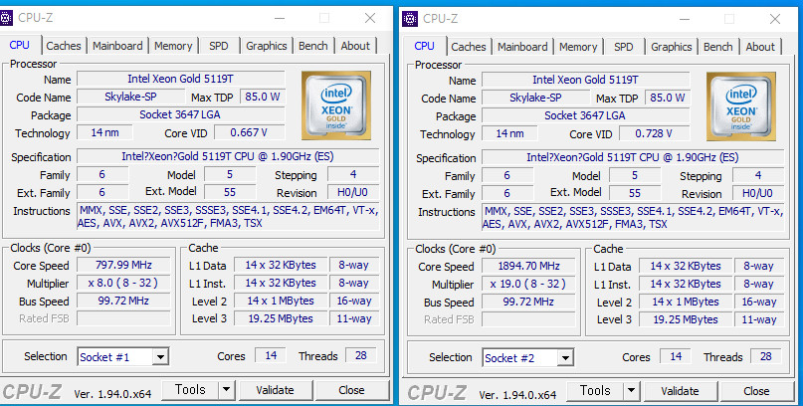The width and height of the screenshot is (803, 406).
Task: Expand the Socket #1 selection dropdown
Action: coord(160,357)
